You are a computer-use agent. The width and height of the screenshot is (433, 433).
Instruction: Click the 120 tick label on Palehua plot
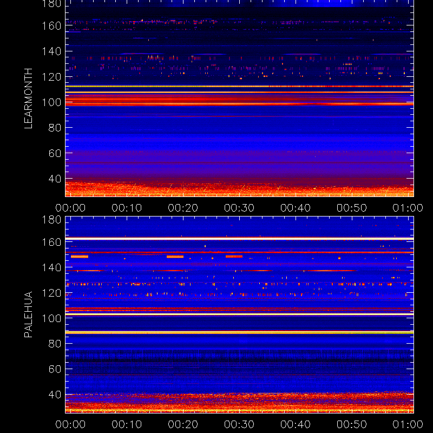click(x=51, y=293)
